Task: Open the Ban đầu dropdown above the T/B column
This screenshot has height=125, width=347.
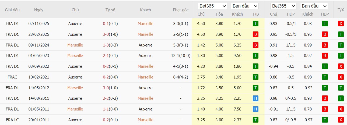Action: [245, 6]
